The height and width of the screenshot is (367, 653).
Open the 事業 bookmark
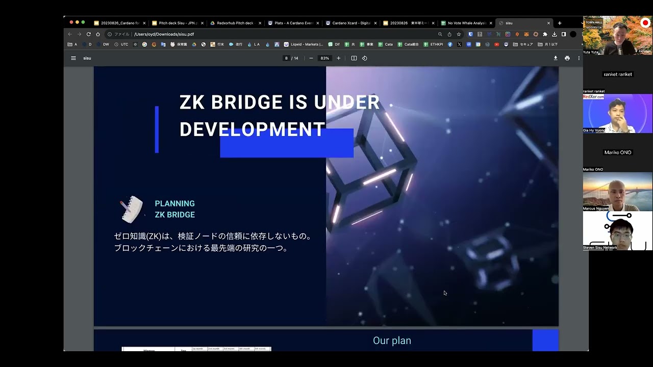click(366, 44)
